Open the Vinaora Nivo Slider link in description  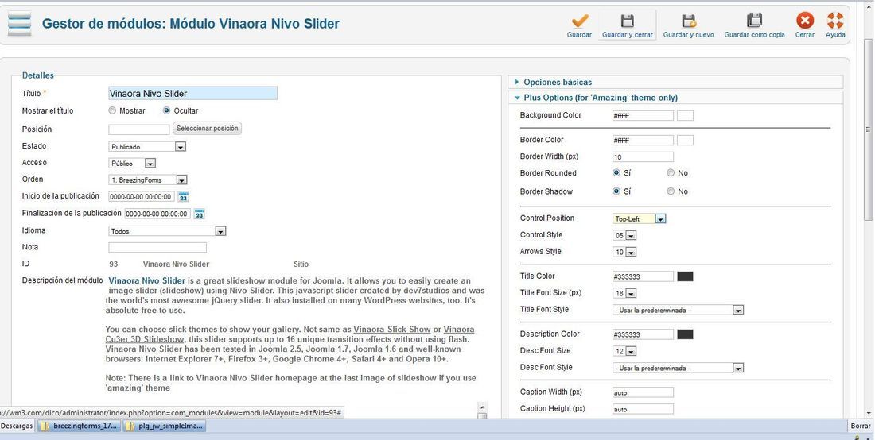pos(147,280)
